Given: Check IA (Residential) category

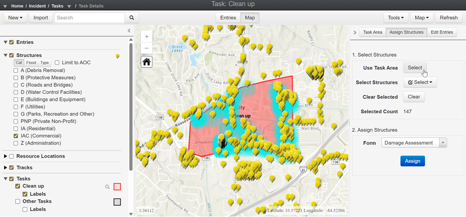Looking at the screenshot, I should [x=16, y=129].
